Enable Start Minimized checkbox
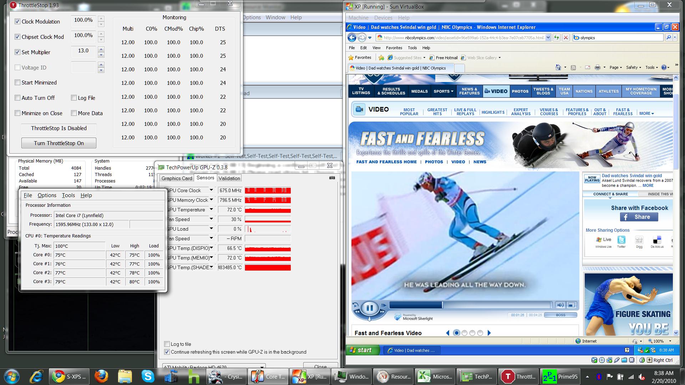Viewport: 685px width, 385px height. (17, 82)
